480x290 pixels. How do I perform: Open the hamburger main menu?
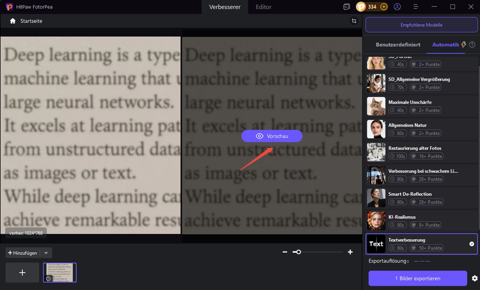pos(415,7)
